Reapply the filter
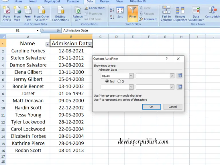 [x=147, y=13]
